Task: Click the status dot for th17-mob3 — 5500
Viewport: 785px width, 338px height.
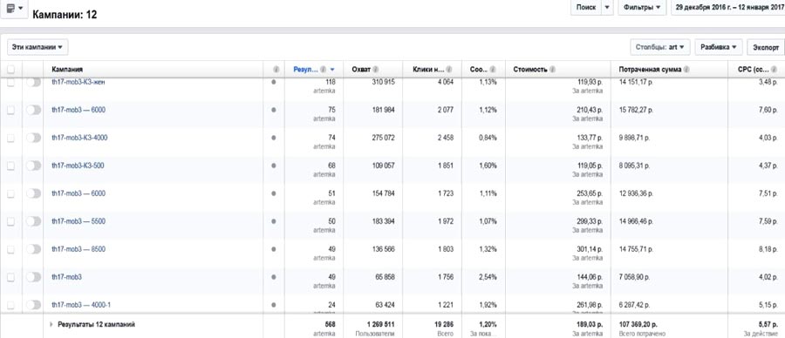Action: pos(273,221)
